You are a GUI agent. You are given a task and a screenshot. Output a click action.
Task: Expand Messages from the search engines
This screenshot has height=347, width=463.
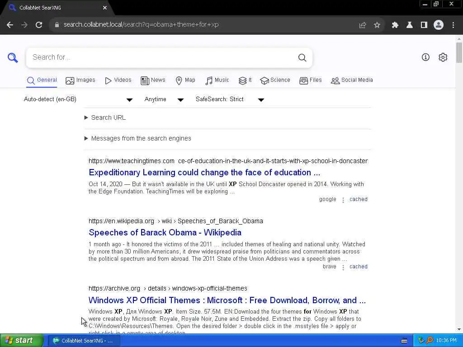point(137,138)
